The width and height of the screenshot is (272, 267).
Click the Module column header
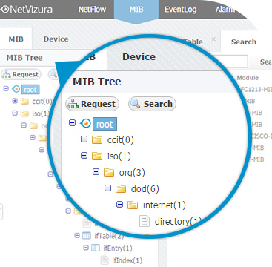(248, 78)
